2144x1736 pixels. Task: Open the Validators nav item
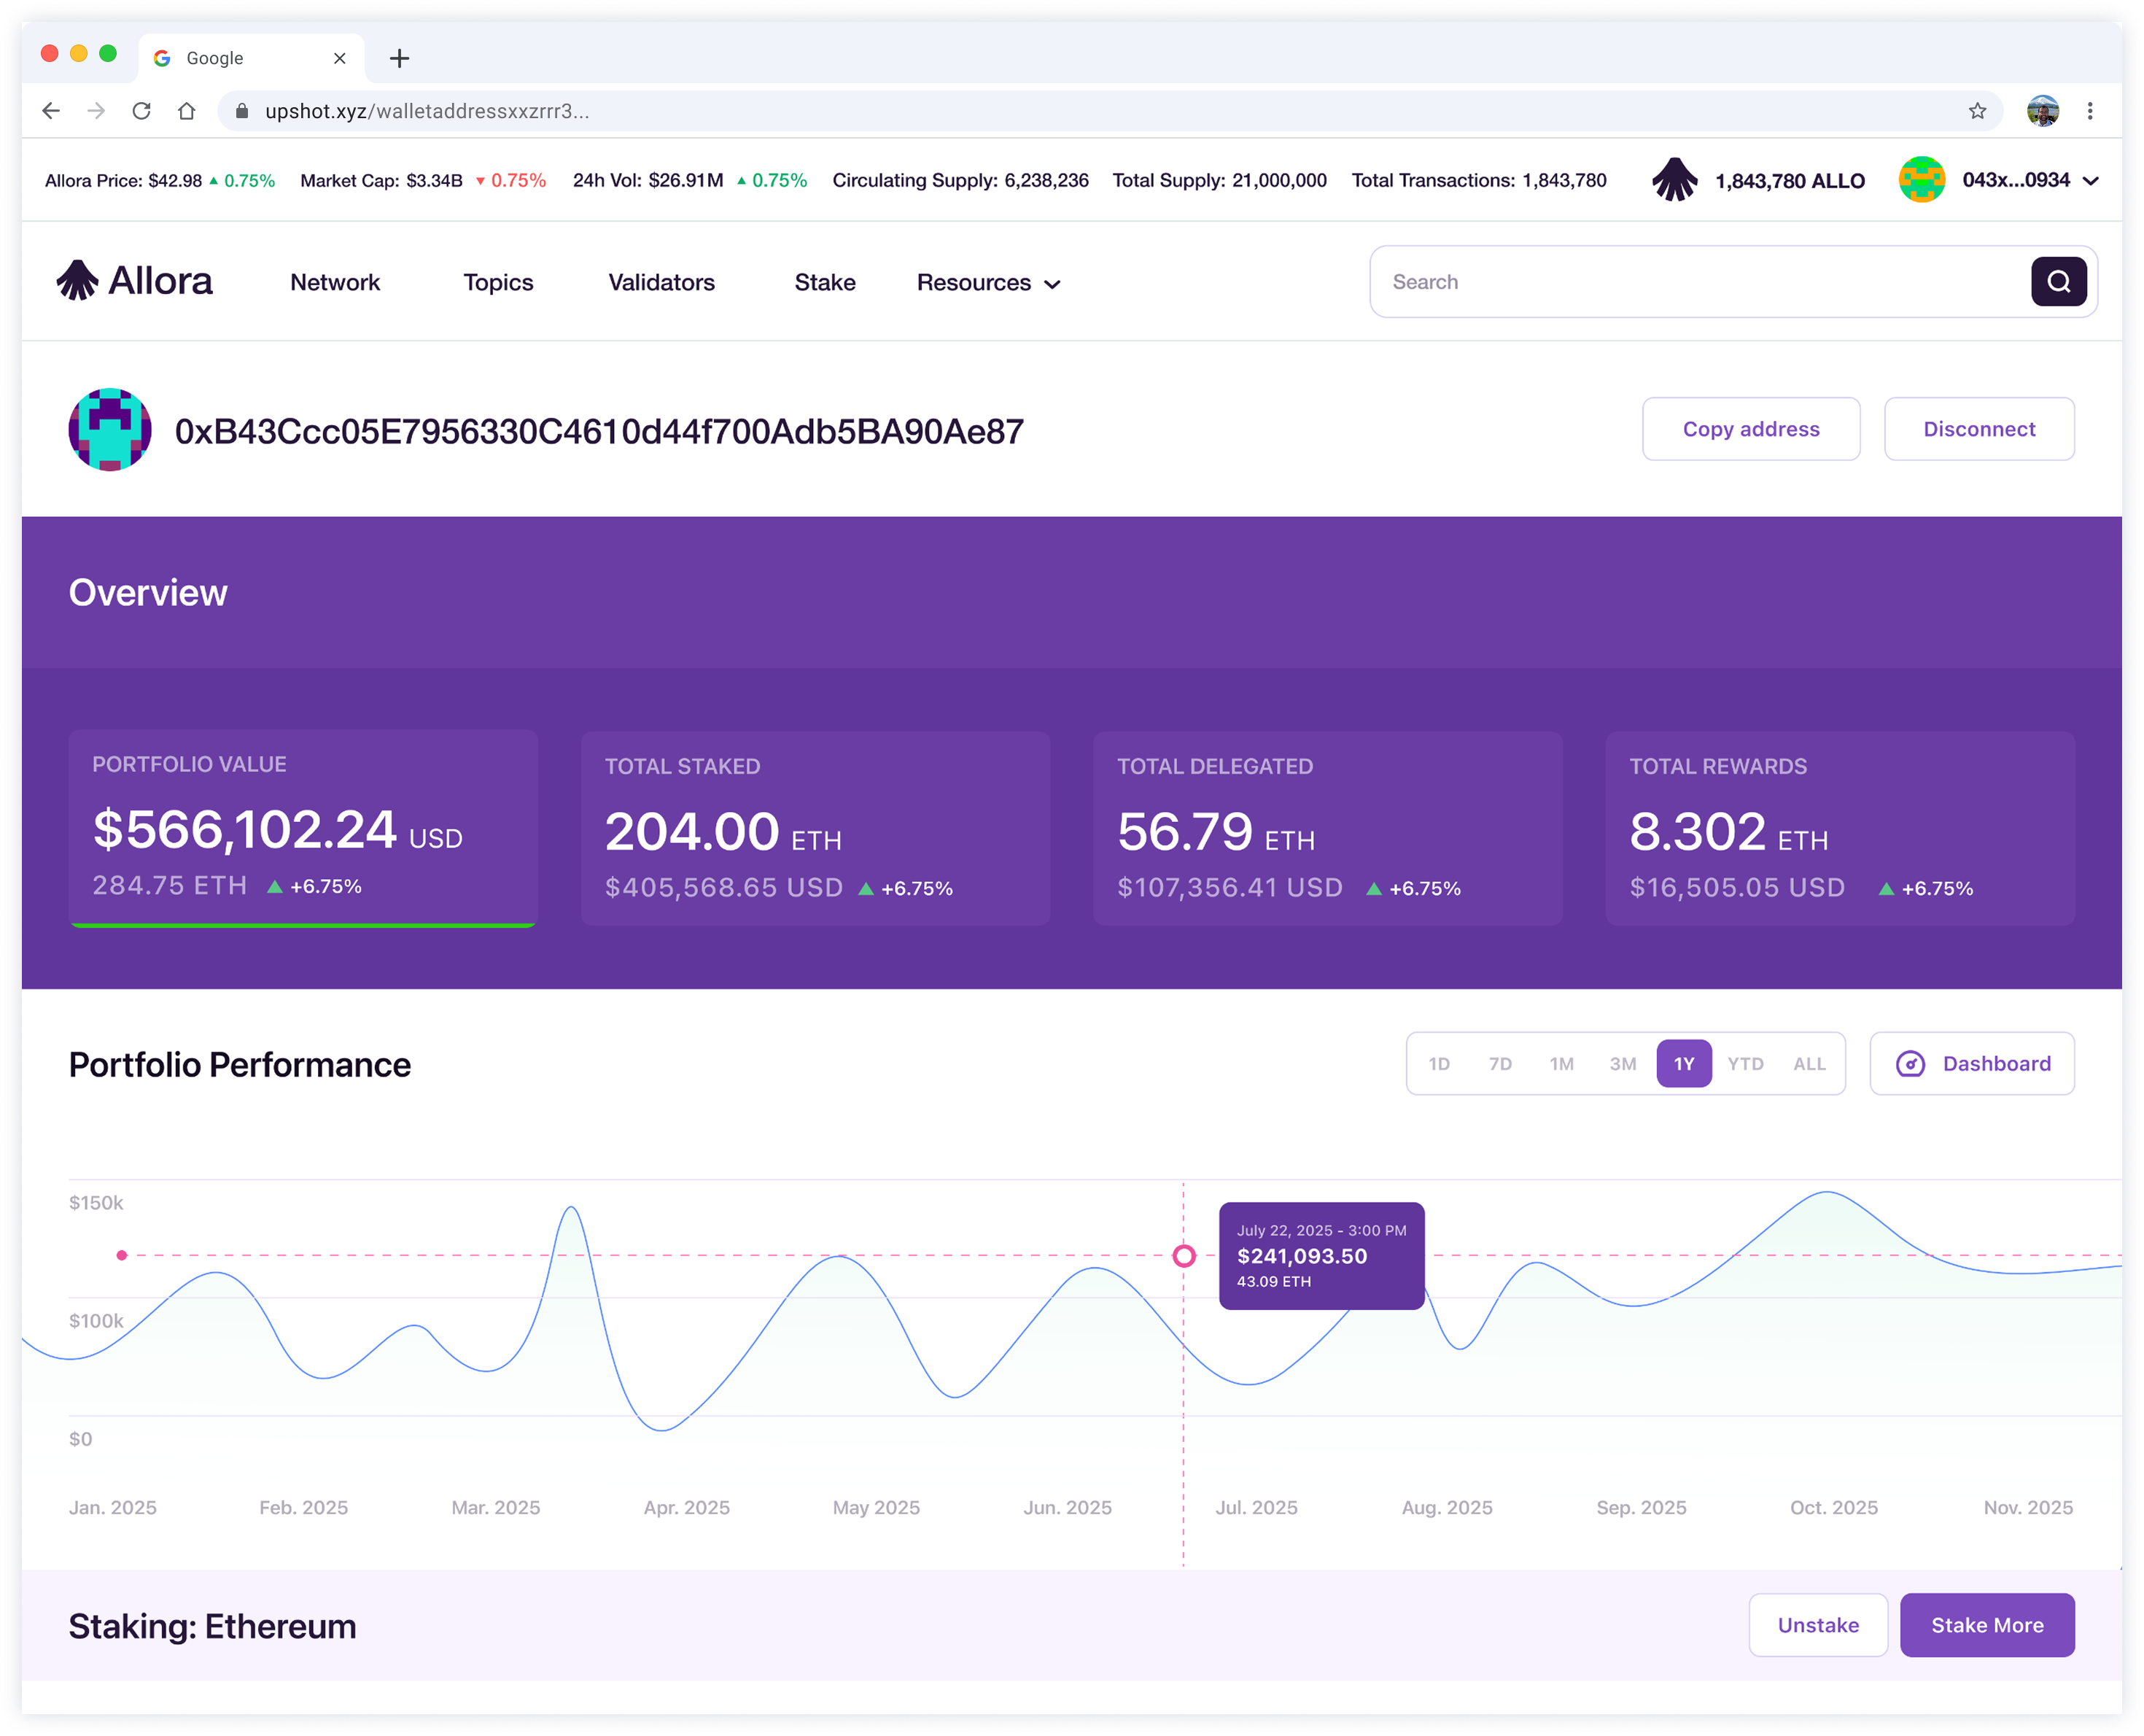661,283
